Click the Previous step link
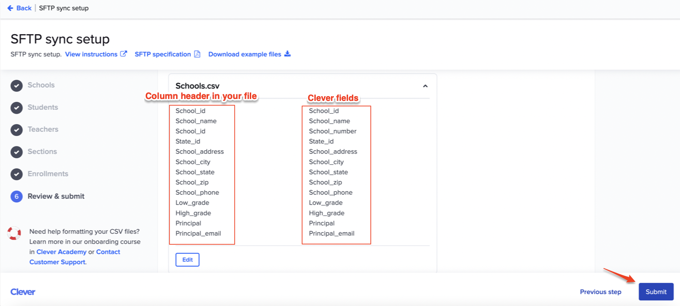 (600, 292)
